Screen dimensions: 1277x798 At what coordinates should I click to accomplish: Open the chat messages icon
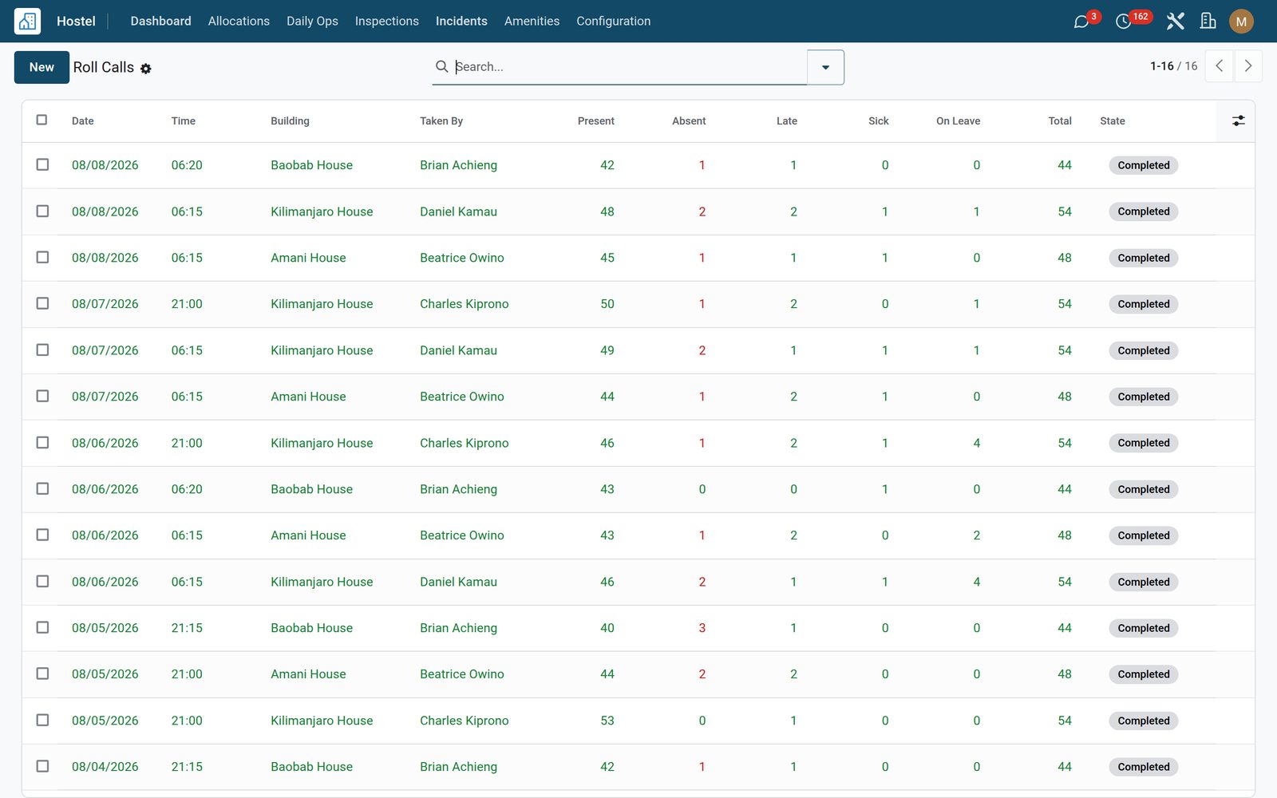(x=1081, y=22)
